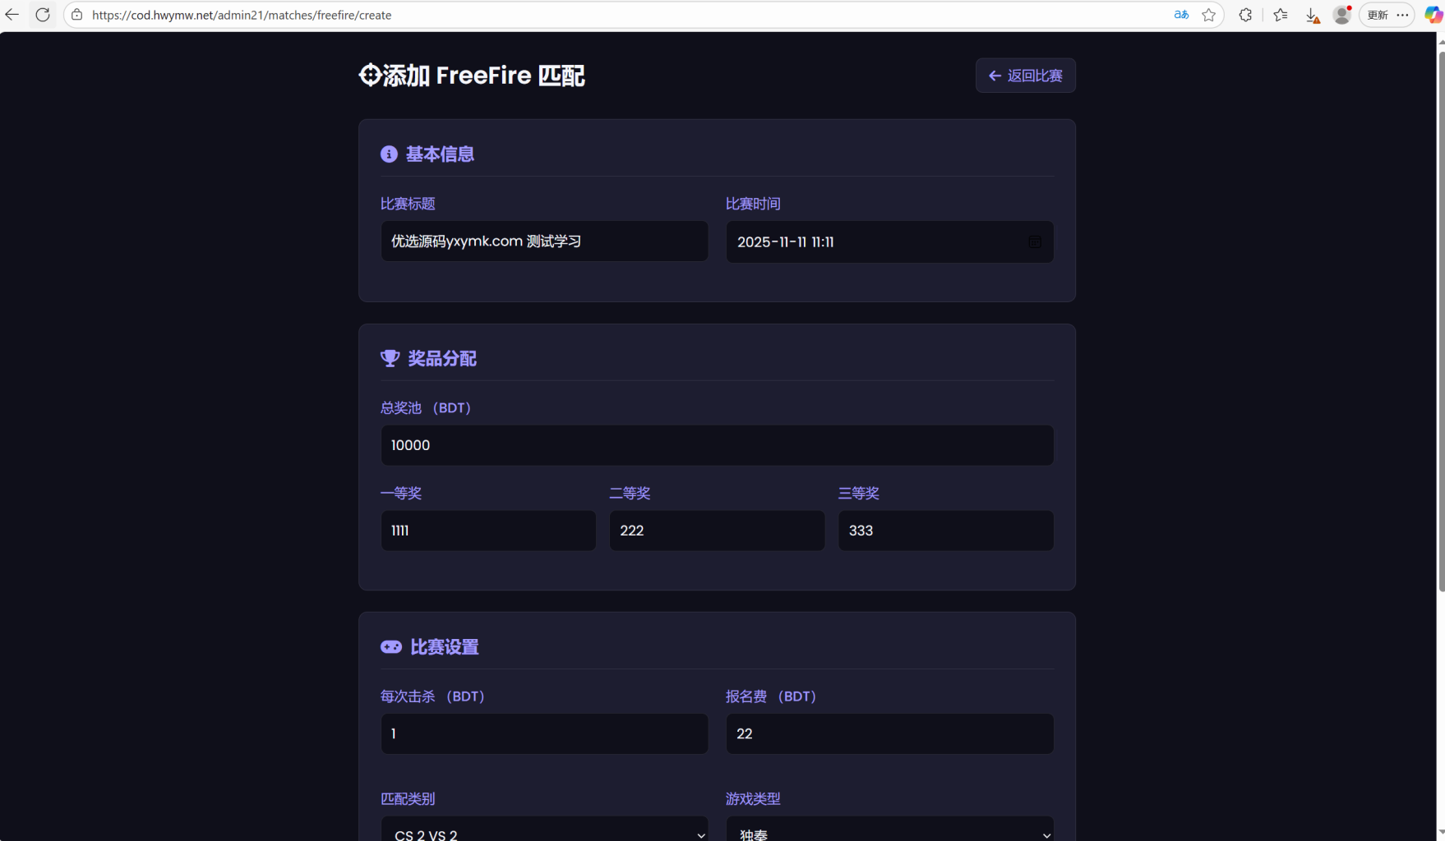
Task: Open the browser Downloads panel
Action: [1312, 15]
